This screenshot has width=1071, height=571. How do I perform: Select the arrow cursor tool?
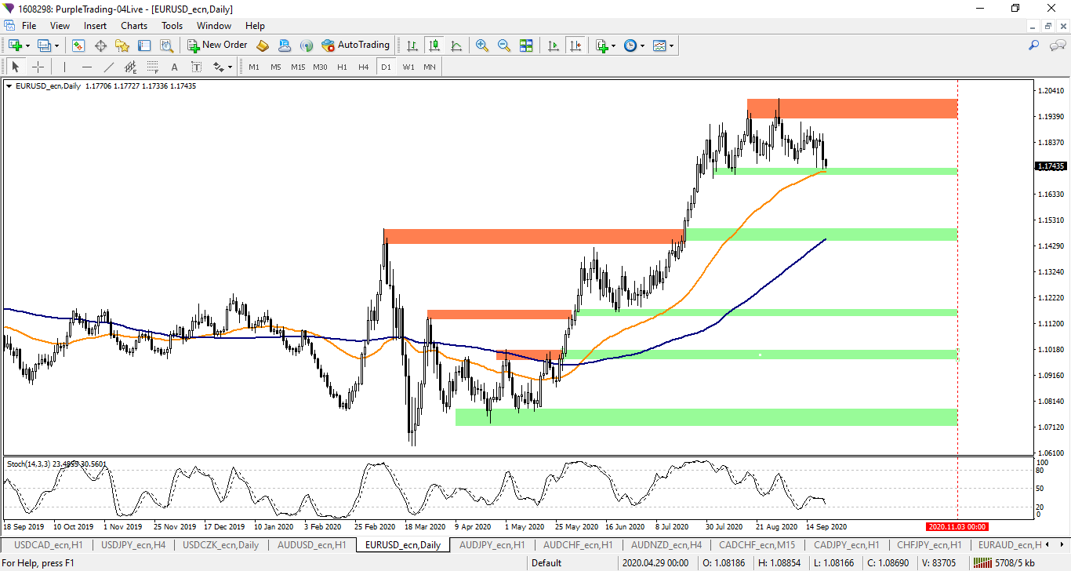[16, 67]
